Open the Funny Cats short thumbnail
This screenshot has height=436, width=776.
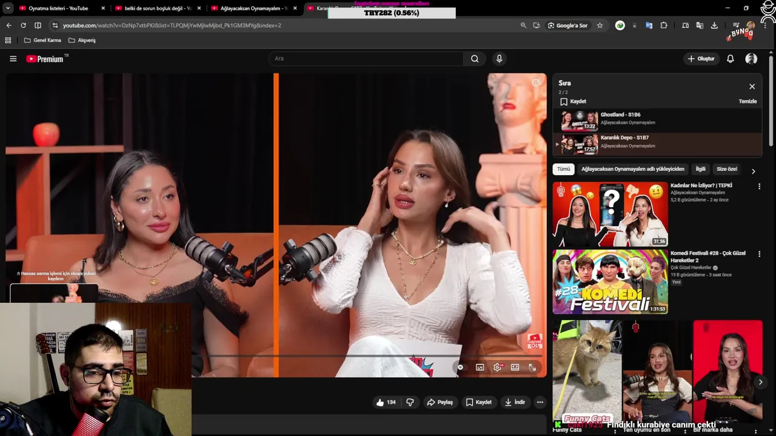(x=586, y=372)
